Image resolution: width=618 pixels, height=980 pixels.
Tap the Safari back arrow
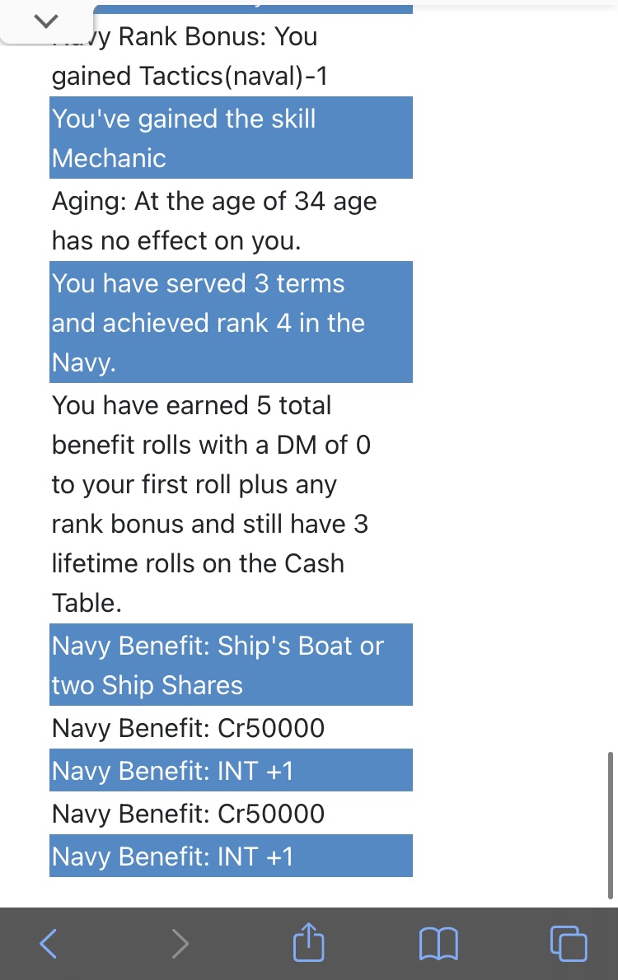[x=48, y=943]
